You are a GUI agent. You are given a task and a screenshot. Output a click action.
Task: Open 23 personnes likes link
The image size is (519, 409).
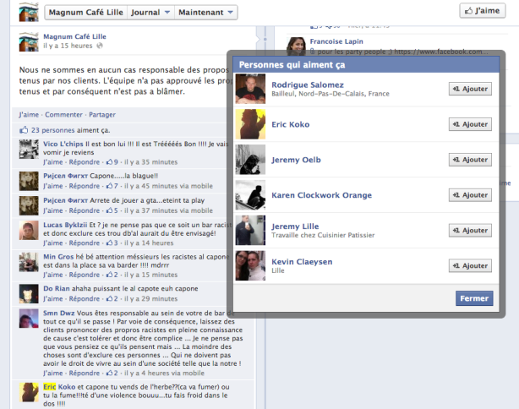53,130
